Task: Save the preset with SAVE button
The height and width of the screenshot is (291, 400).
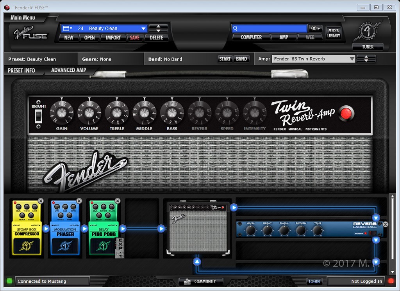Action: 134,37
